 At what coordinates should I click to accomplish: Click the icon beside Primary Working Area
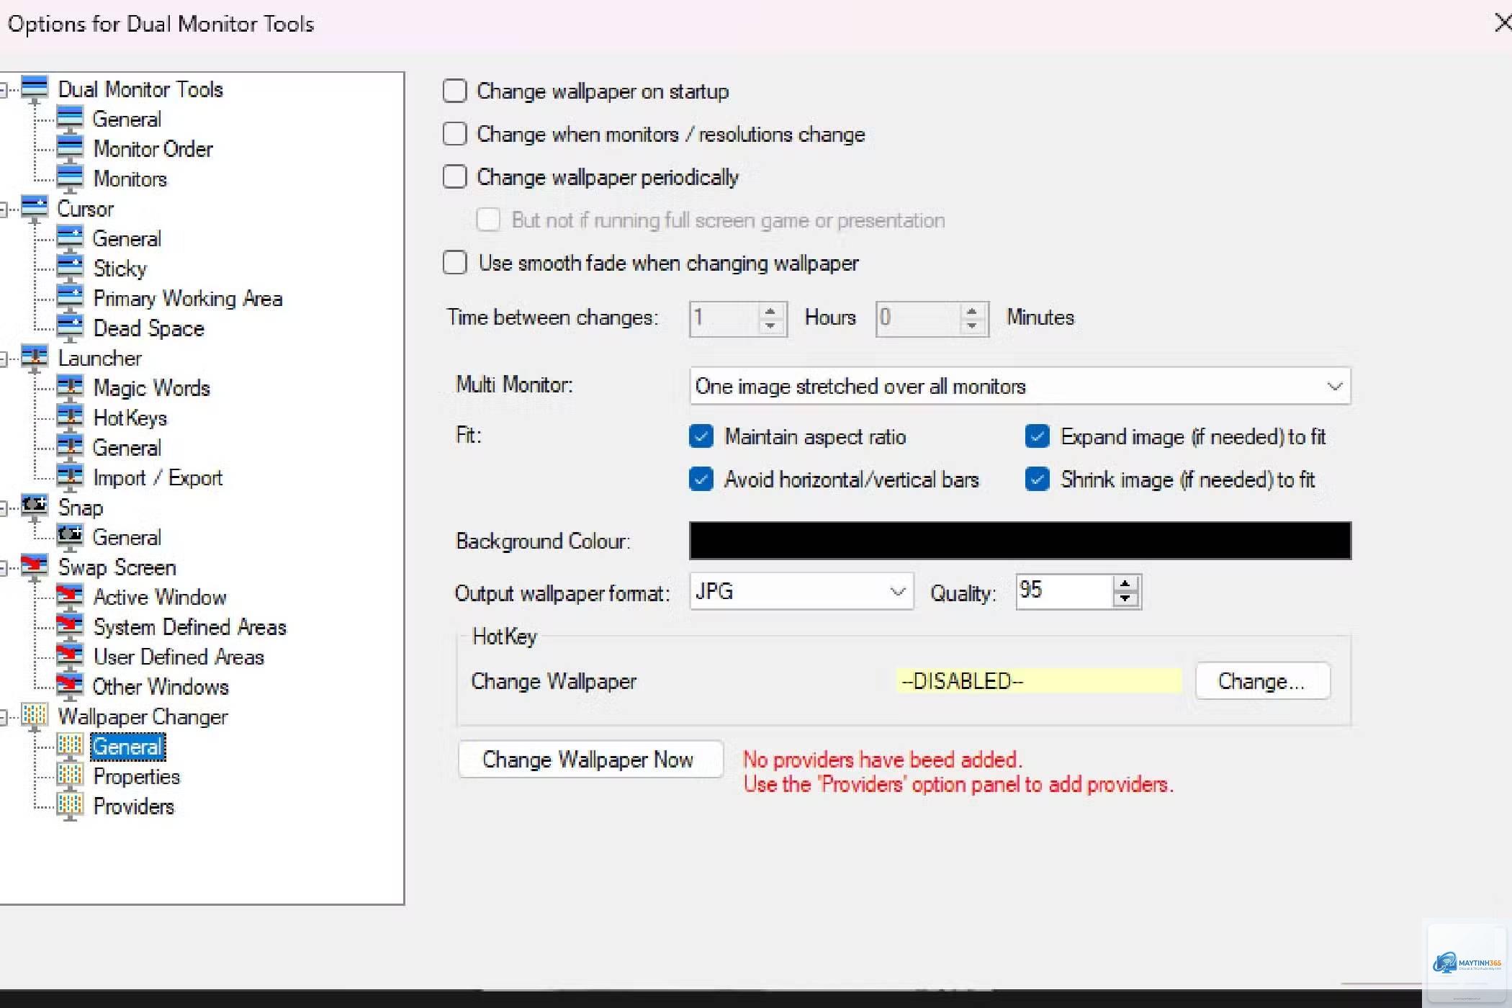coord(70,298)
